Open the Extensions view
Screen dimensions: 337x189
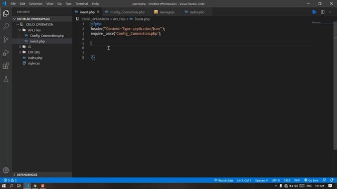click(6, 66)
